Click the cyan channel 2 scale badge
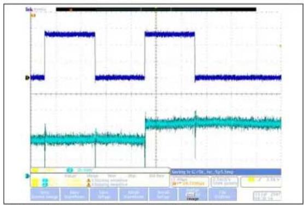This screenshot has width=304, height=205. coord(70,170)
